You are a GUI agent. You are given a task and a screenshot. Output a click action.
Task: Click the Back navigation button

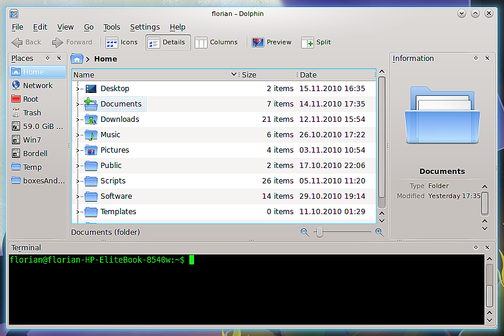(x=27, y=42)
